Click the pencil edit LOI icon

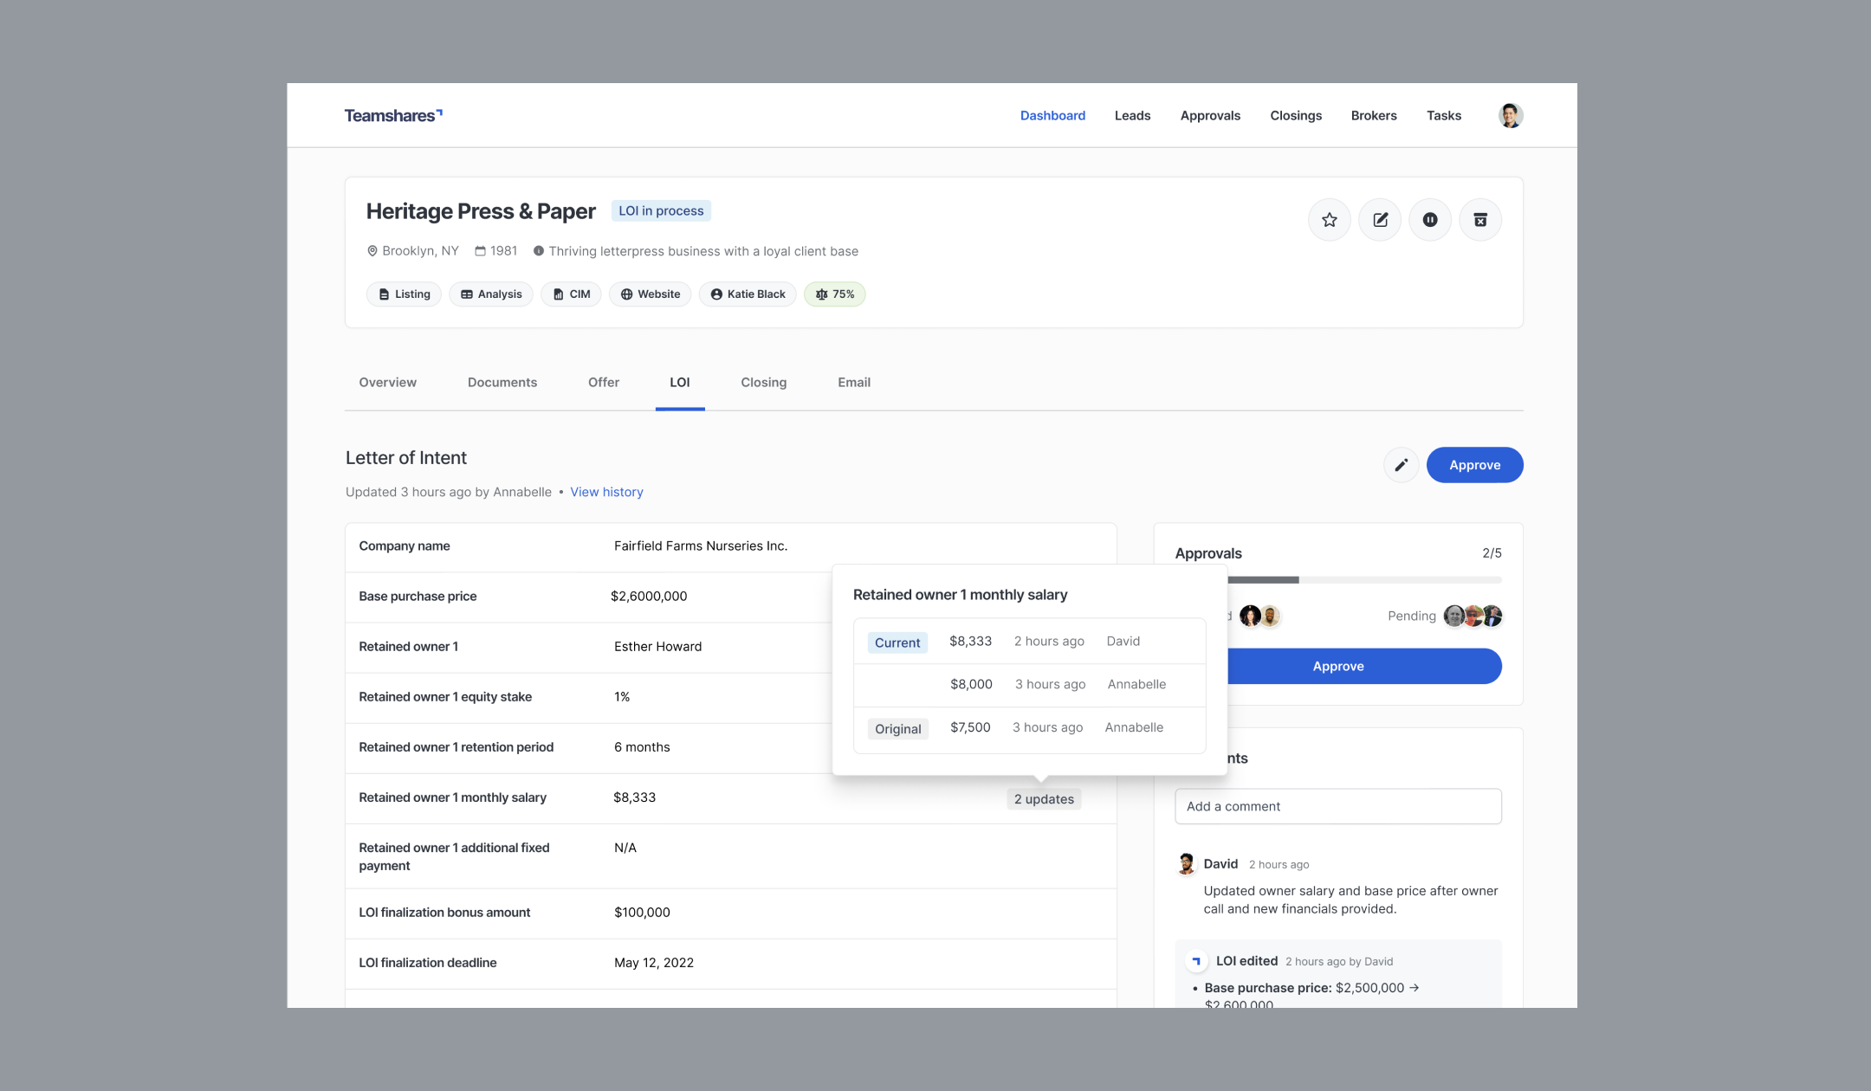[x=1401, y=465]
